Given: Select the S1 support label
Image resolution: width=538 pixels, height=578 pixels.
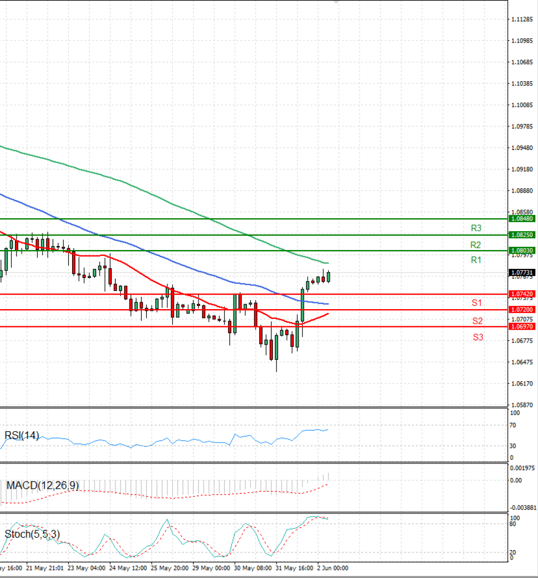Looking at the screenshot, I should point(477,303).
